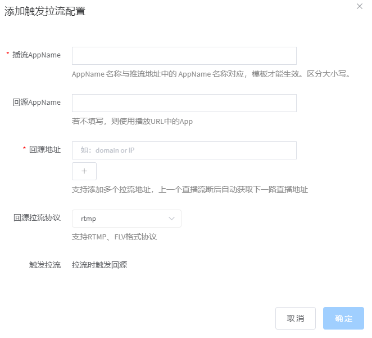
Task: Expand the protocol dropdown chevron arrow
Action: (172, 219)
